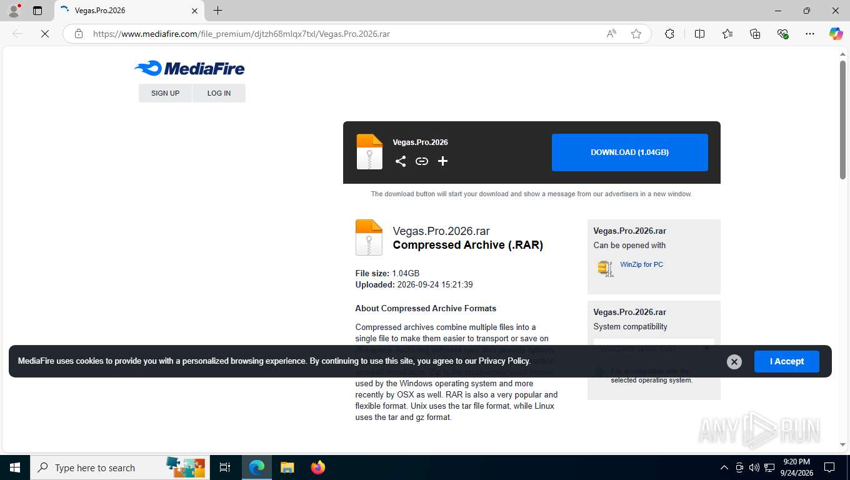This screenshot has height=480, width=850.
Task: Open File Explorer from taskbar
Action: [287, 467]
